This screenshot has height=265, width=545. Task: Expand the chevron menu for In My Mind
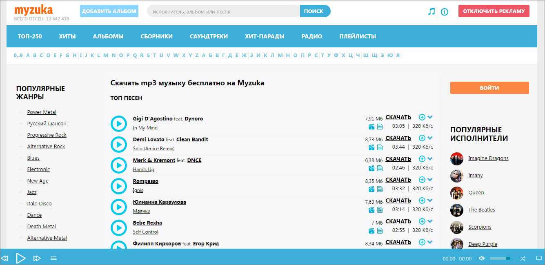pyautogui.click(x=430, y=117)
